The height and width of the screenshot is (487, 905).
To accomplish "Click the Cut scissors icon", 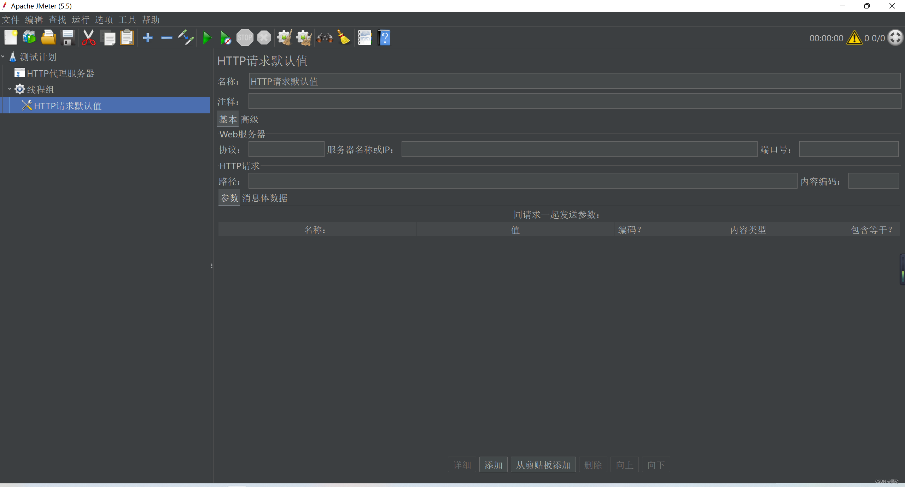I will click(x=88, y=38).
